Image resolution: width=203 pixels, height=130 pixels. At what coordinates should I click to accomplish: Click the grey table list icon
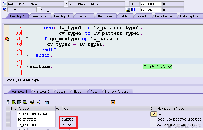19,102
